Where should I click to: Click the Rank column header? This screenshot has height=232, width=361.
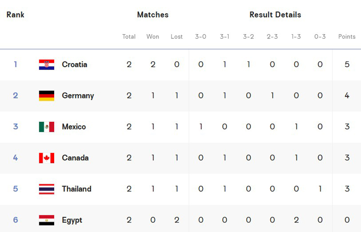click(x=15, y=15)
